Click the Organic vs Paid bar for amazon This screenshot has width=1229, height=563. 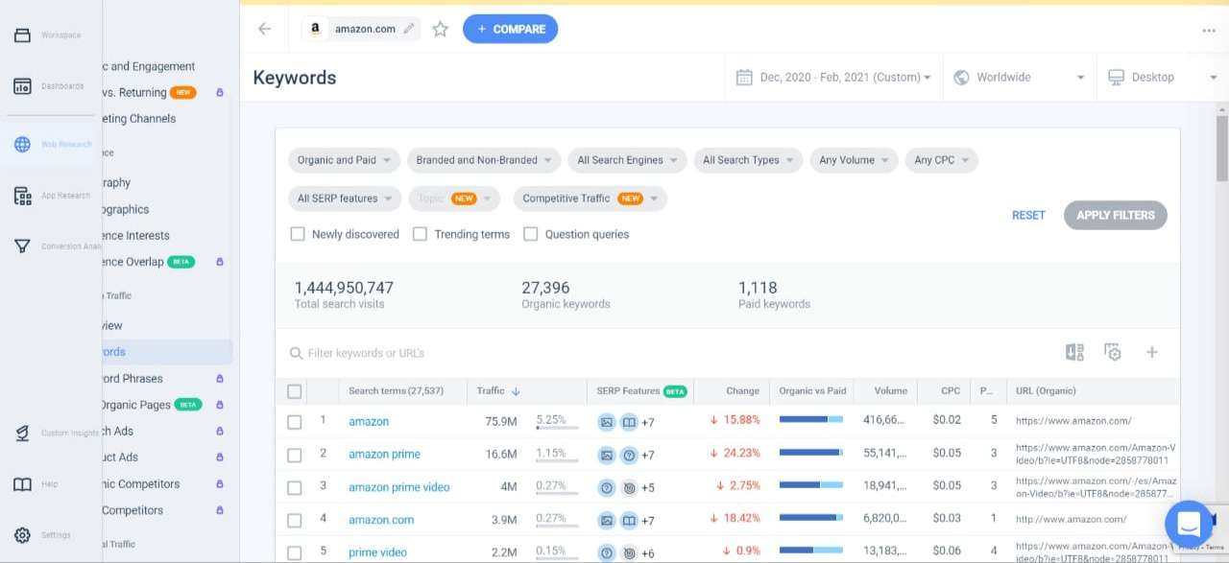point(811,419)
